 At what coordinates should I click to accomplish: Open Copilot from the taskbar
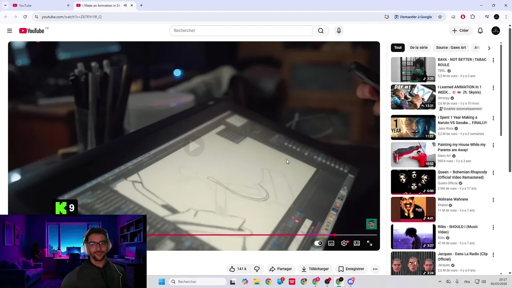click(245, 282)
